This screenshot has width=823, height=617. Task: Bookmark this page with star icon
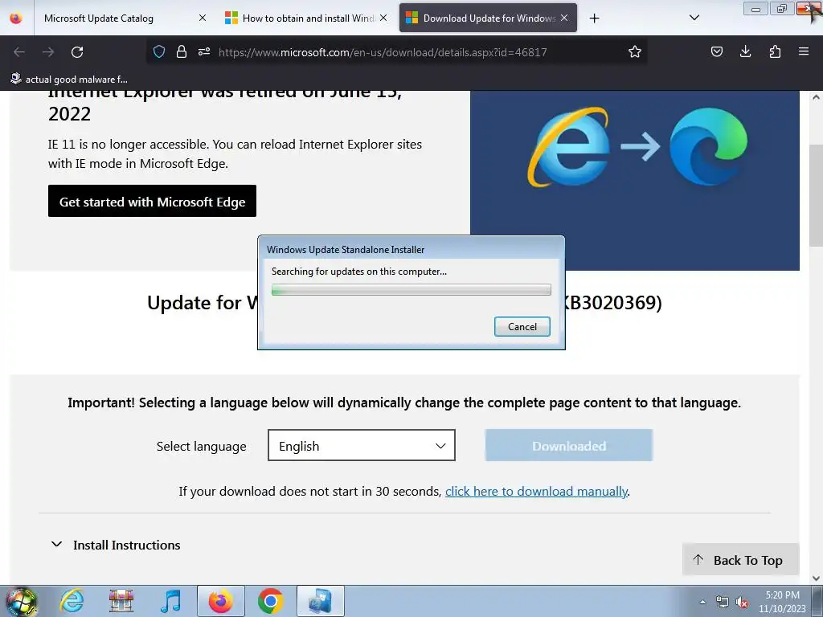[635, 51]
